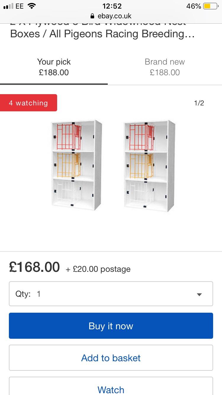Screen dimensions: 222x395
Task: Watch this pigeon nest box listing
Action: click(x=111, y=389)
